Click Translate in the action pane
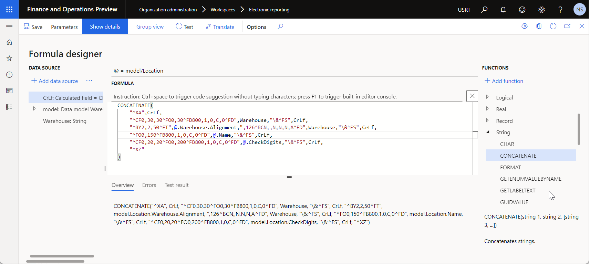This screenshot has width=589, height=264. click(220, 27)
